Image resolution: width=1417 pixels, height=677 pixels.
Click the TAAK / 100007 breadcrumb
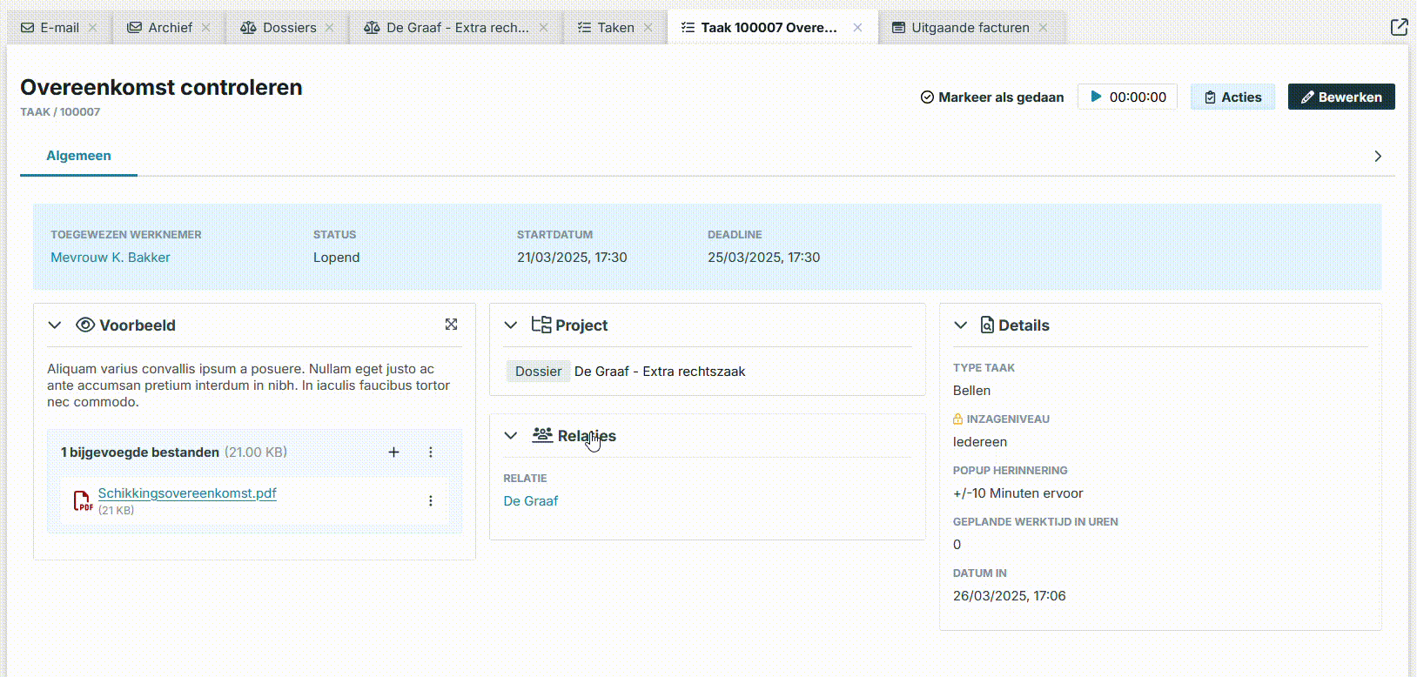coord(60,112)
